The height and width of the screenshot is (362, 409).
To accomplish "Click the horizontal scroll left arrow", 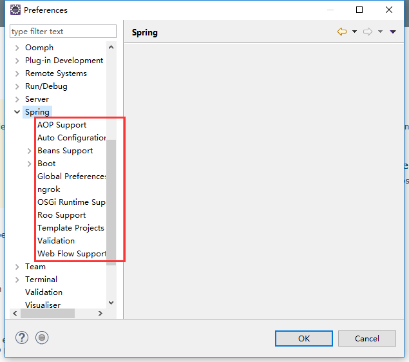I will tap(15, 313).
